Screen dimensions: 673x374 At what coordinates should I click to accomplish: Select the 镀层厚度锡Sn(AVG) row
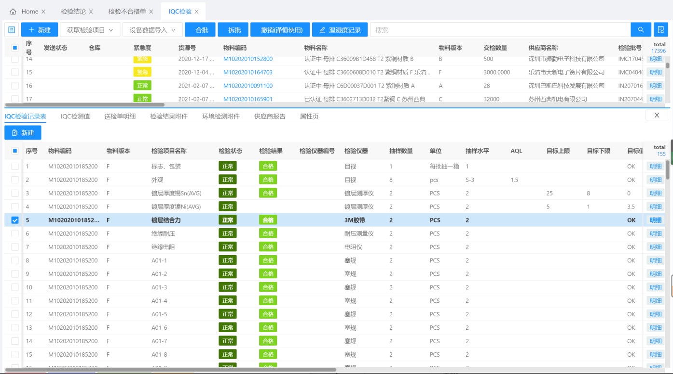tap(323, 193)
